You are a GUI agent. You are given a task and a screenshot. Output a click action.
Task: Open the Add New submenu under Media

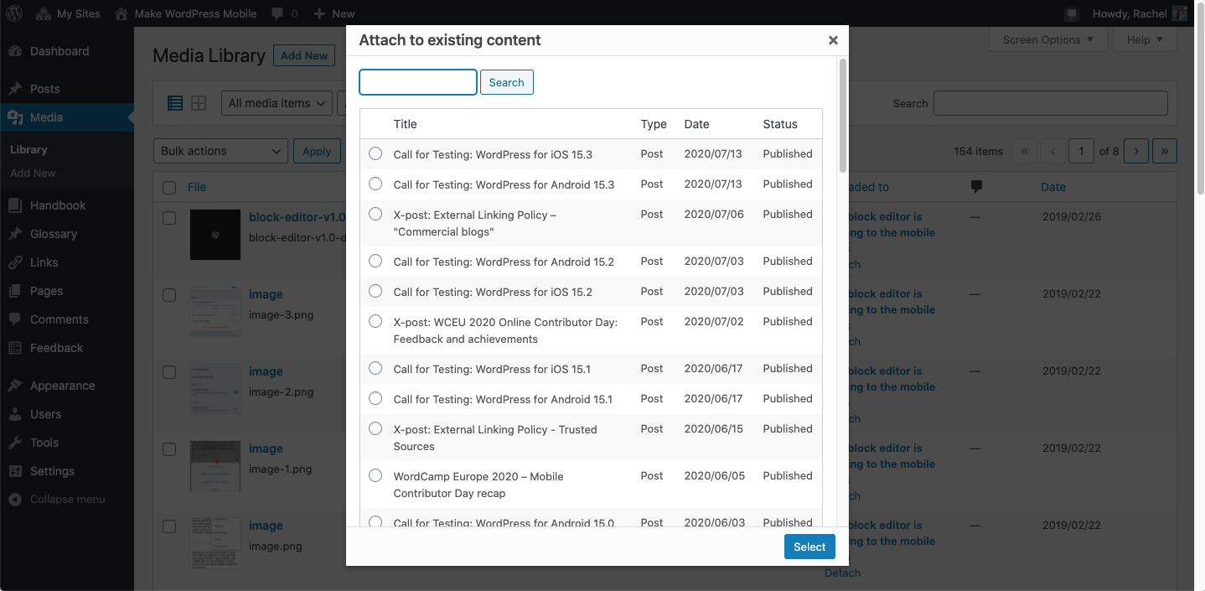coord(33,173)
